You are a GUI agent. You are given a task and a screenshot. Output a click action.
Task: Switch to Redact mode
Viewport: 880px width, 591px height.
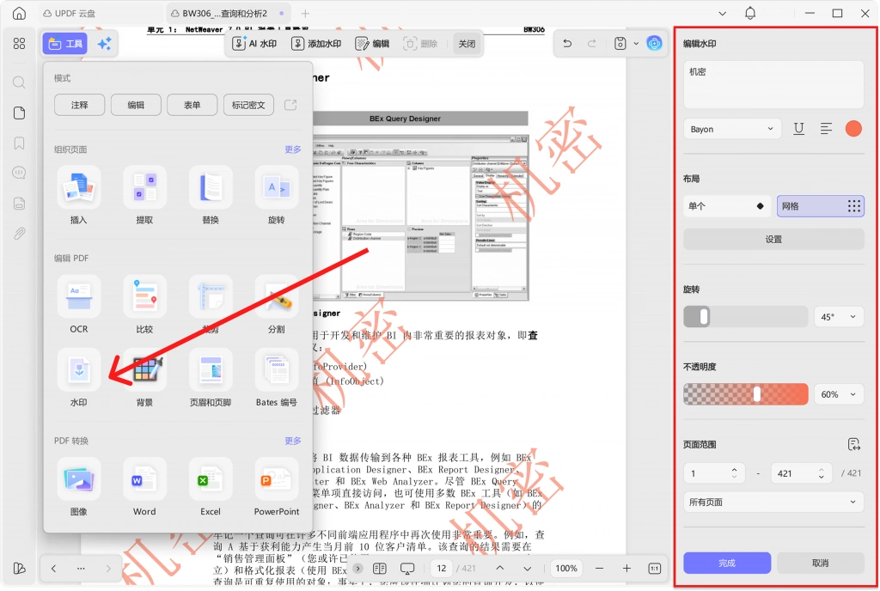[x=248, y=105]
